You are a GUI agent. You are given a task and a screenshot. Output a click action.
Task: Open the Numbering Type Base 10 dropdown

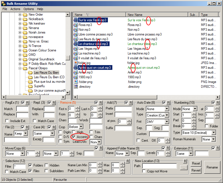(x=214, y=133)
